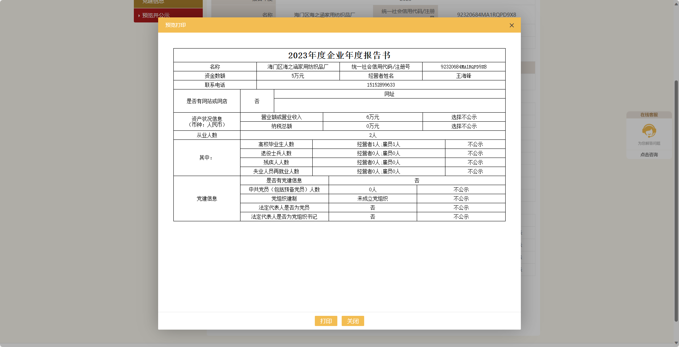679x347 pixels.
Task: Click the 网址 header cell
Action: [390, 94]
